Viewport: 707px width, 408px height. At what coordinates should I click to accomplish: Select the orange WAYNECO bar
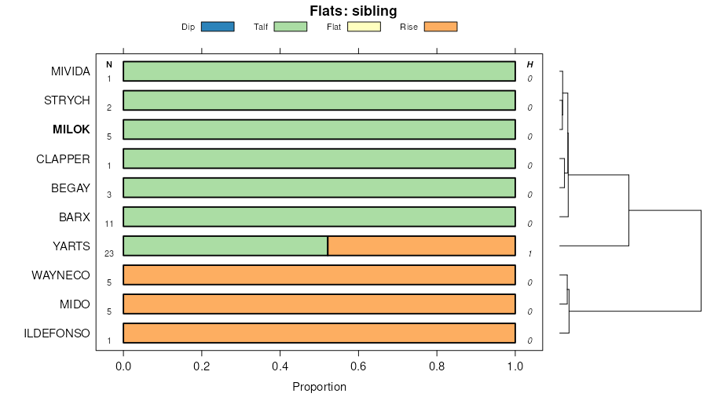tap(319, 275)
